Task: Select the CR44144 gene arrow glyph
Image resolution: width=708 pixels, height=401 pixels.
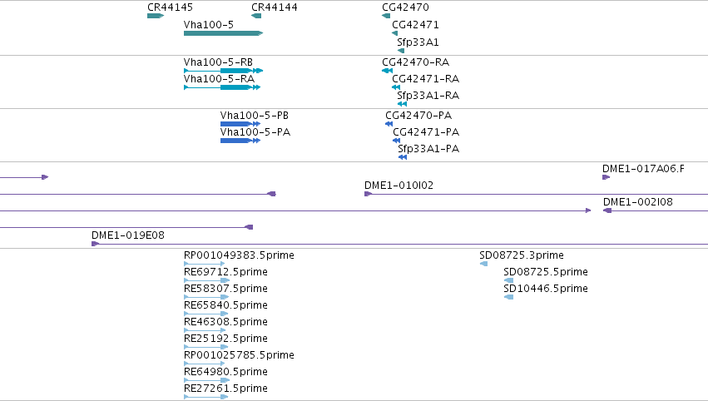Action: pyautogui.click(x=256, y=16)
